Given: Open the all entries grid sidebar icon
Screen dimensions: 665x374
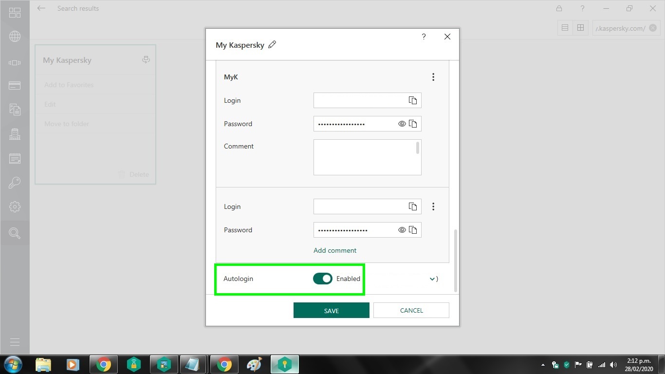Looking at the screenshot, I should click(15, 13).
